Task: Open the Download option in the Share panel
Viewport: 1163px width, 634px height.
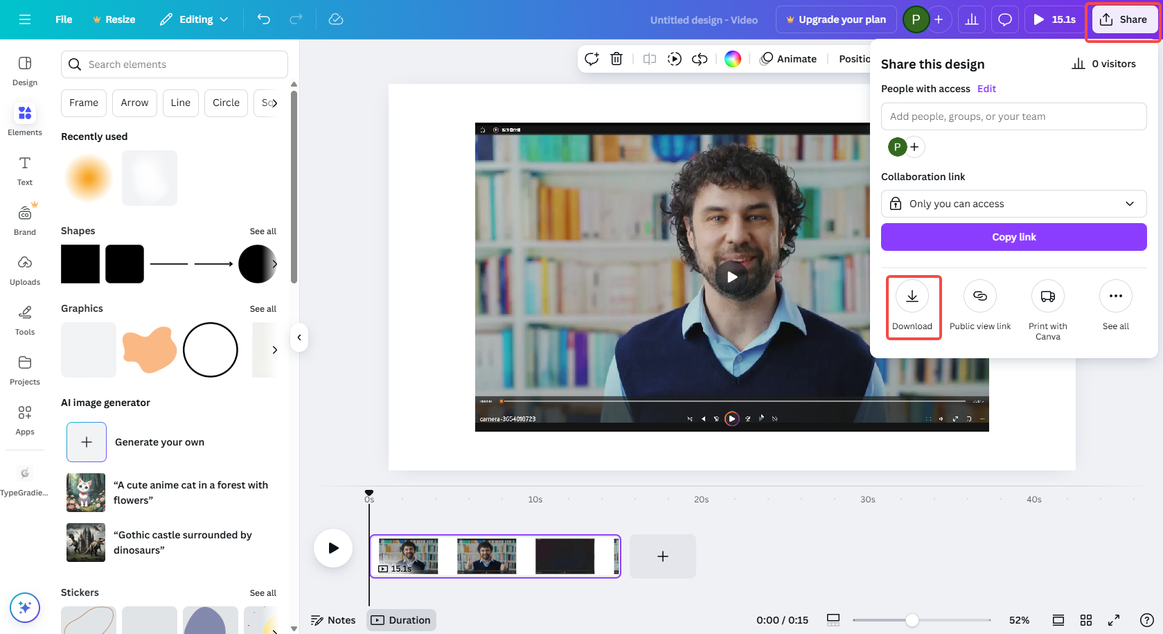Action: 912,305
